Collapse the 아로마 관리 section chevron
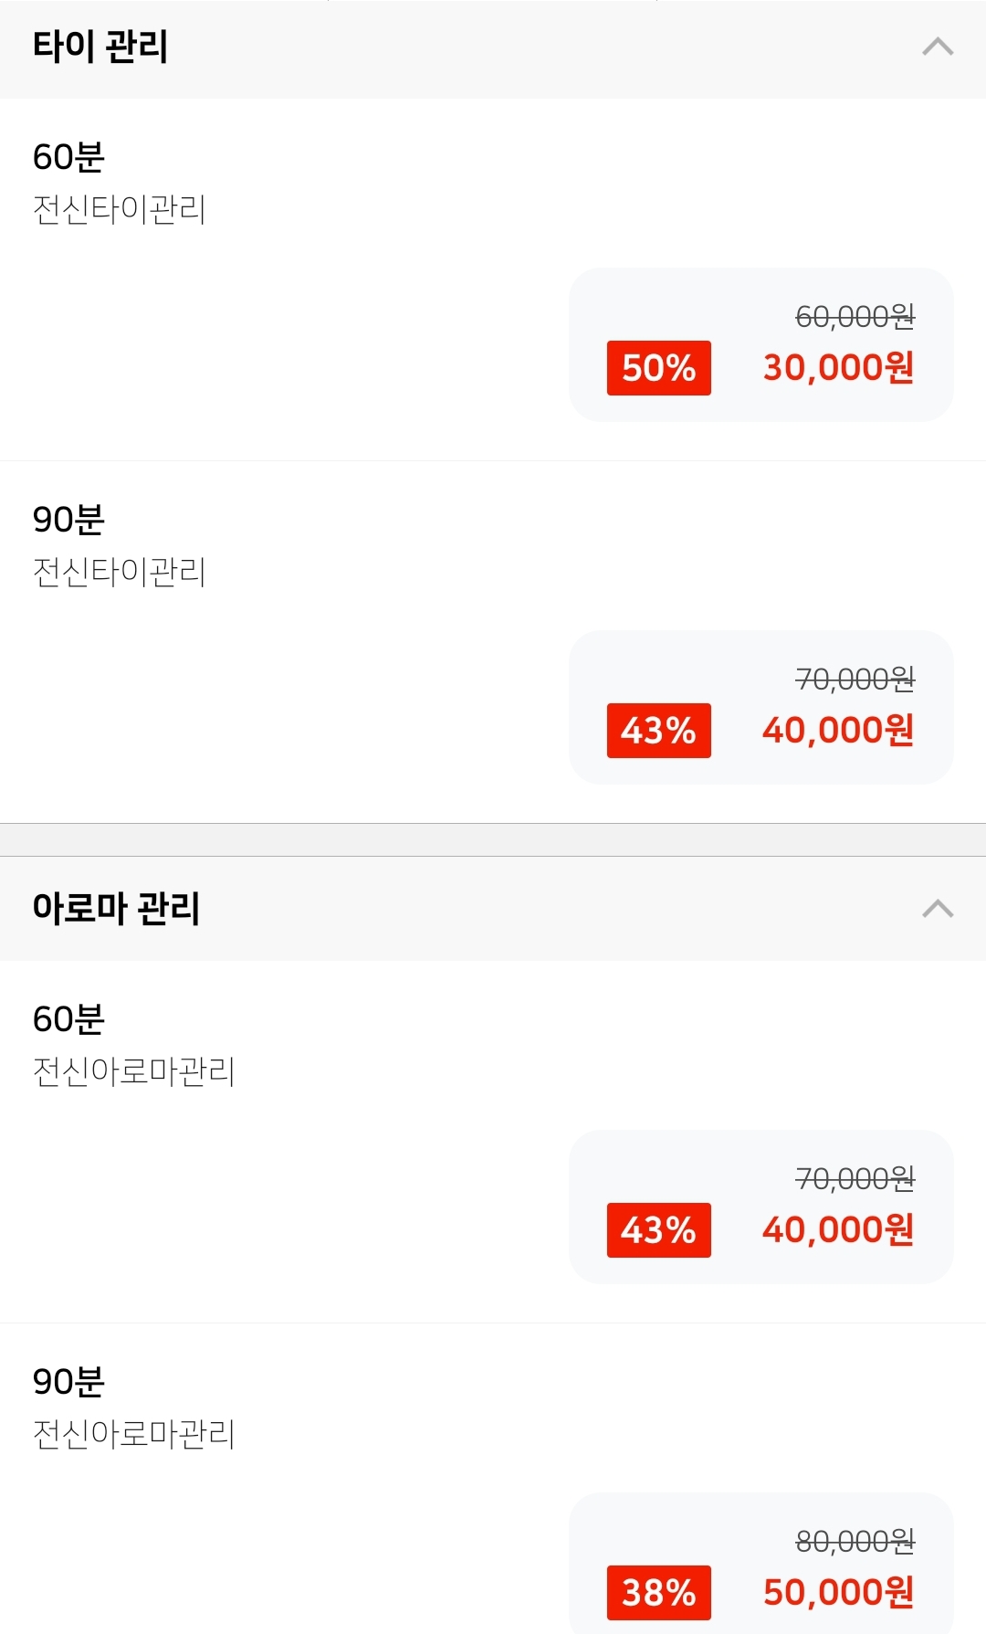 coord(938,908)
